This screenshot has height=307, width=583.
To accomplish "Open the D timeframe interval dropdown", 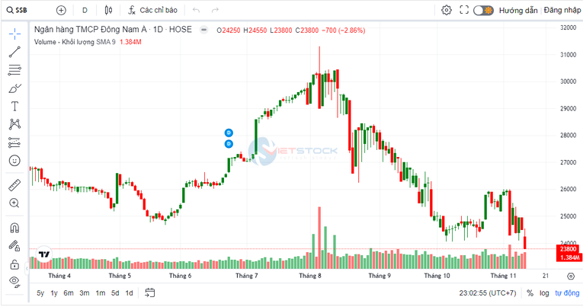I will coord(85,11).
